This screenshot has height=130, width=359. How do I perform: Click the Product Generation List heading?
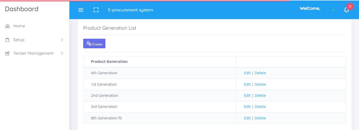110,28
